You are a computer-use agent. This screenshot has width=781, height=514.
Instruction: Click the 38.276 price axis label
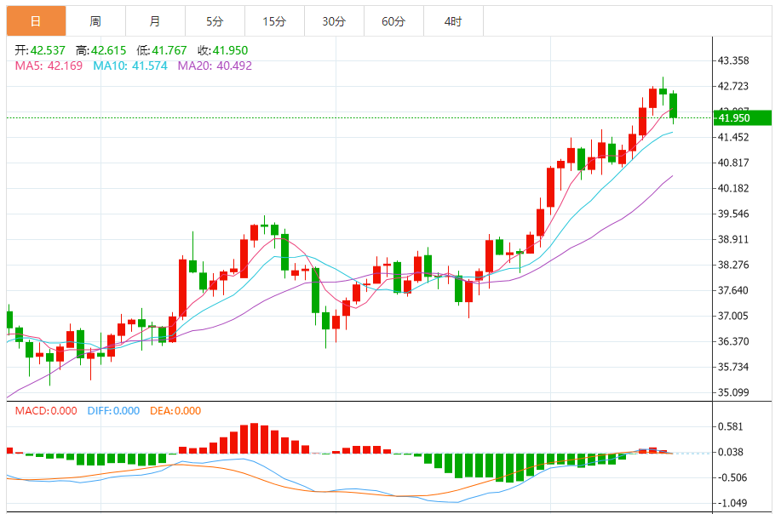click(733, 265)
